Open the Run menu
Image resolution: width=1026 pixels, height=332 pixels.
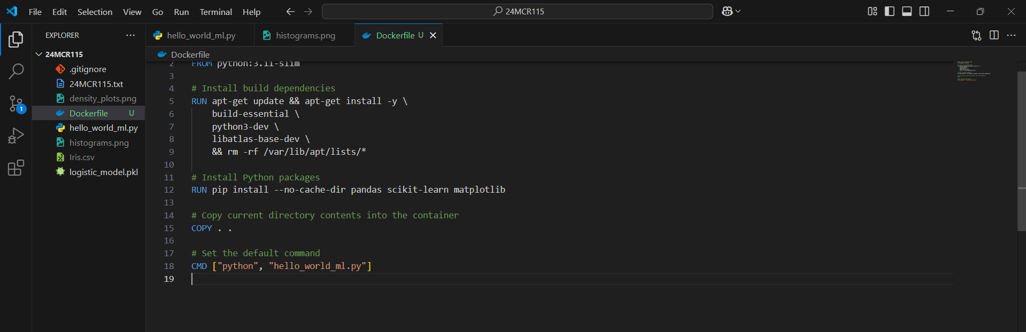[181, 12]
